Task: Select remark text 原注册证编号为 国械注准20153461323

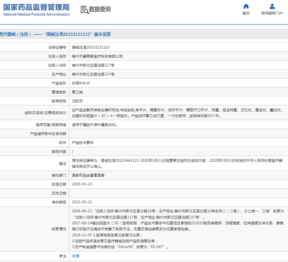Action: 105,161
